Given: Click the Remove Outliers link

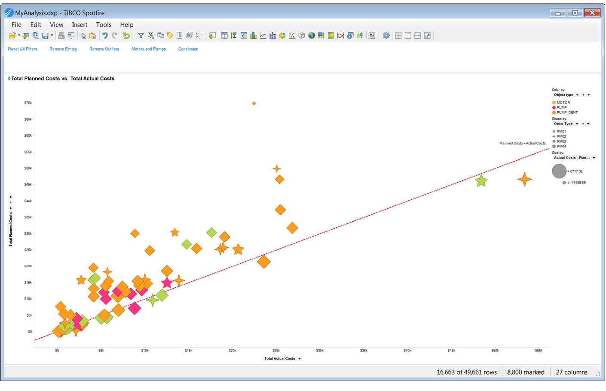Looking at the screenshot, I should (104, 49).
